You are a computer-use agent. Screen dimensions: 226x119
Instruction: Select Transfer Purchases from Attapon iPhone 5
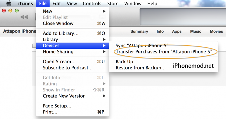point(164,52)
